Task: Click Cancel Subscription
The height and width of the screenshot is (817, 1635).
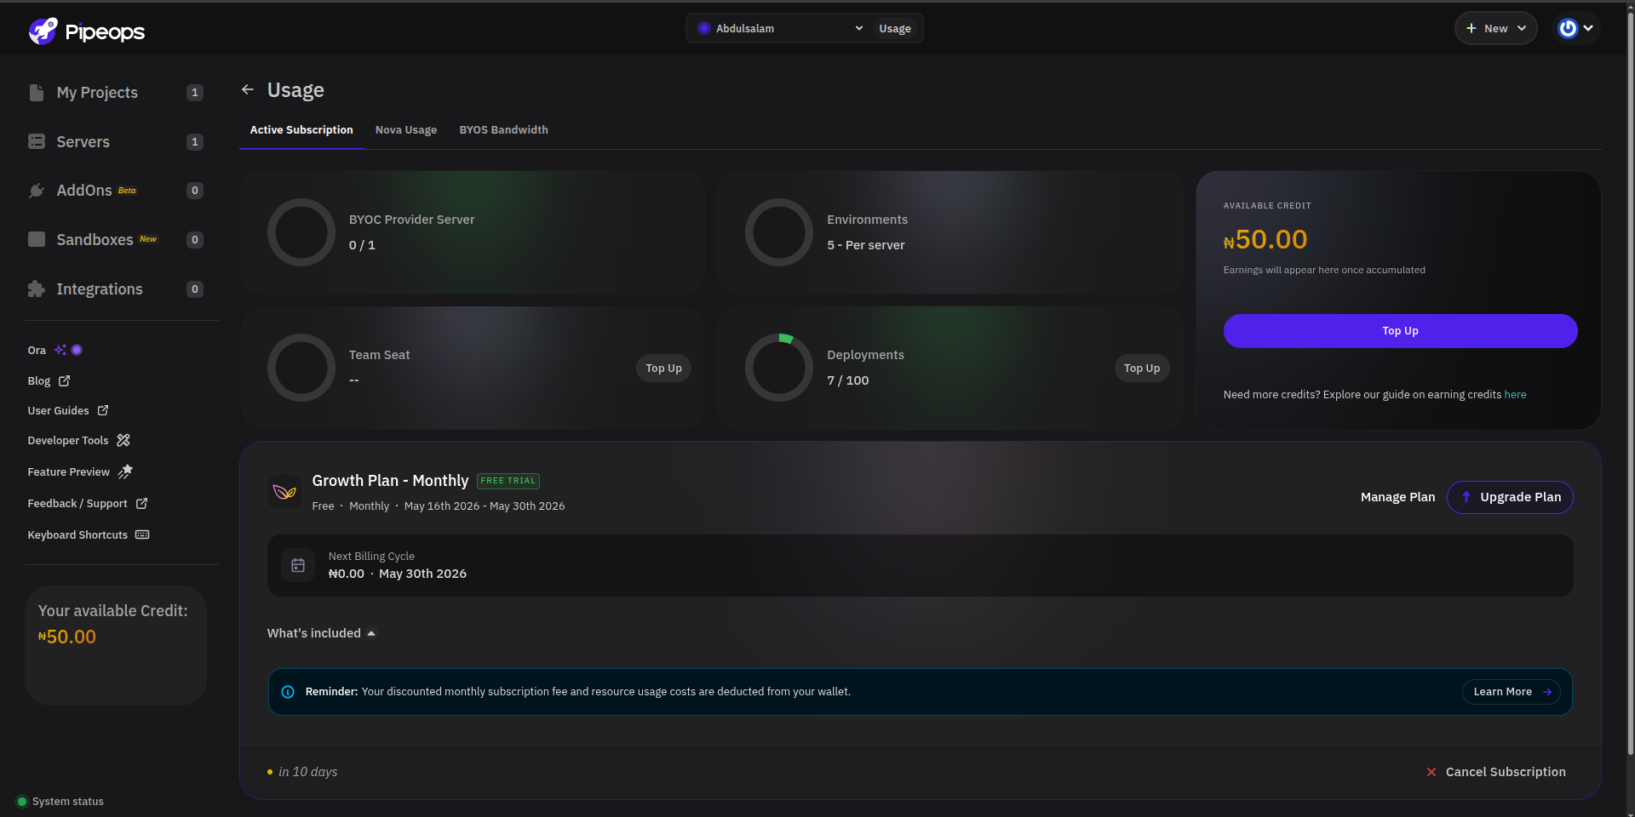Action: click(x=1496, y=772)
